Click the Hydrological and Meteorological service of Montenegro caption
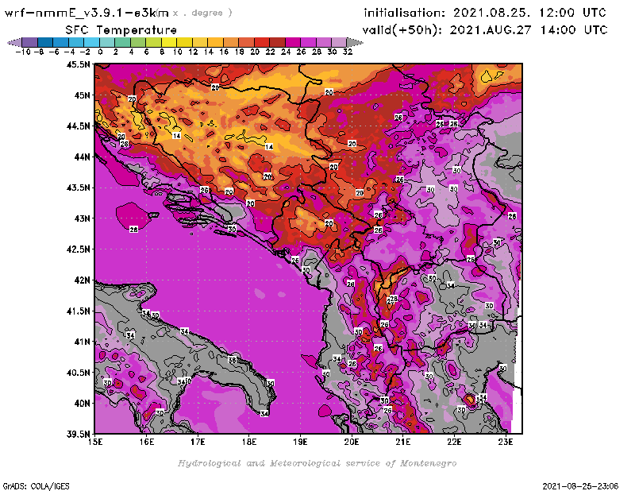Image resolution: width=635 pixels, height=491 pixels. tap(317, 463)
